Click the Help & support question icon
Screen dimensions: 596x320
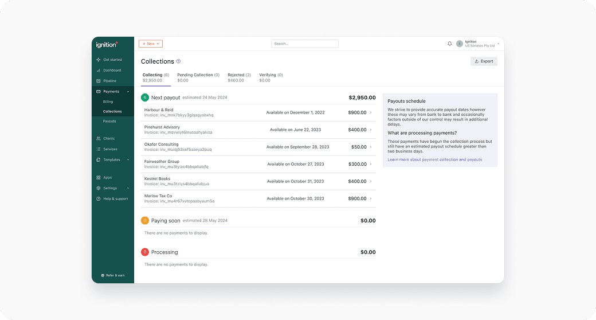pyautogui.click(x=99, y=199)
